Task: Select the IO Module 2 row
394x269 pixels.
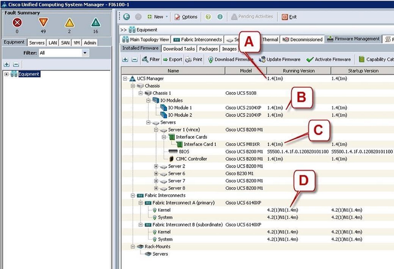Action: pyautogui.click(x=258, y=115)
